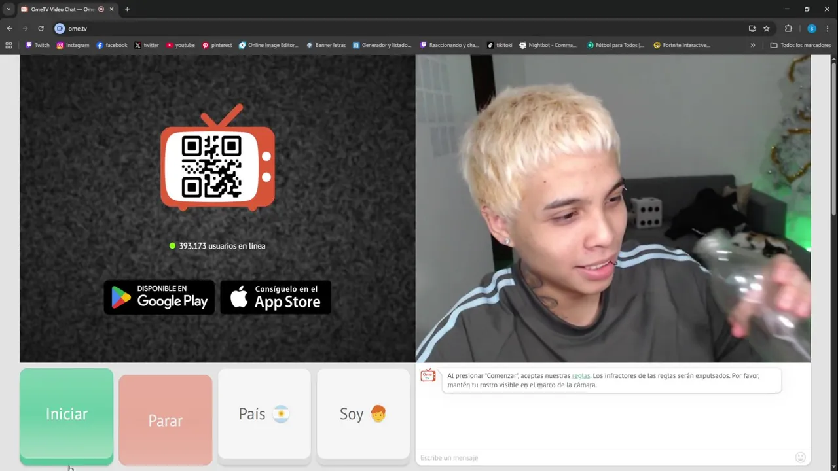
Task: Click the 393.173 usuarios en línea text
Action: (222, 246)
